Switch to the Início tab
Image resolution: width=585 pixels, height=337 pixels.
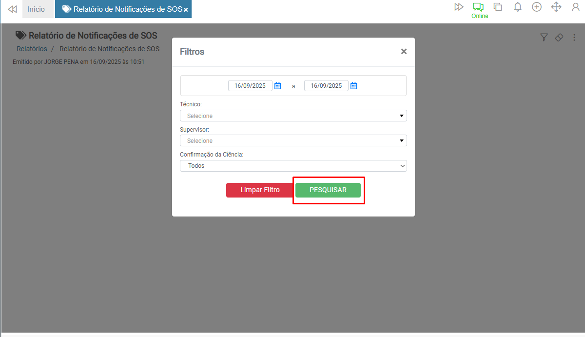point(36,9)
